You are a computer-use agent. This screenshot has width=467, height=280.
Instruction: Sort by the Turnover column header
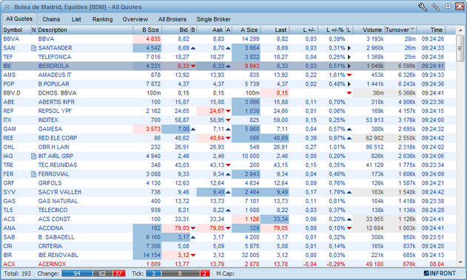pos(400,30)
